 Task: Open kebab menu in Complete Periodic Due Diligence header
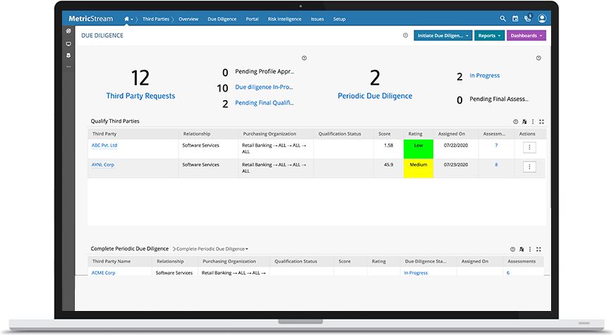(x=530, y=249)
